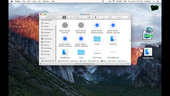This screenshot has width=170, height=96.
Task: Select the finder@2x.png file icon
Action: click(x=65, y=52)
